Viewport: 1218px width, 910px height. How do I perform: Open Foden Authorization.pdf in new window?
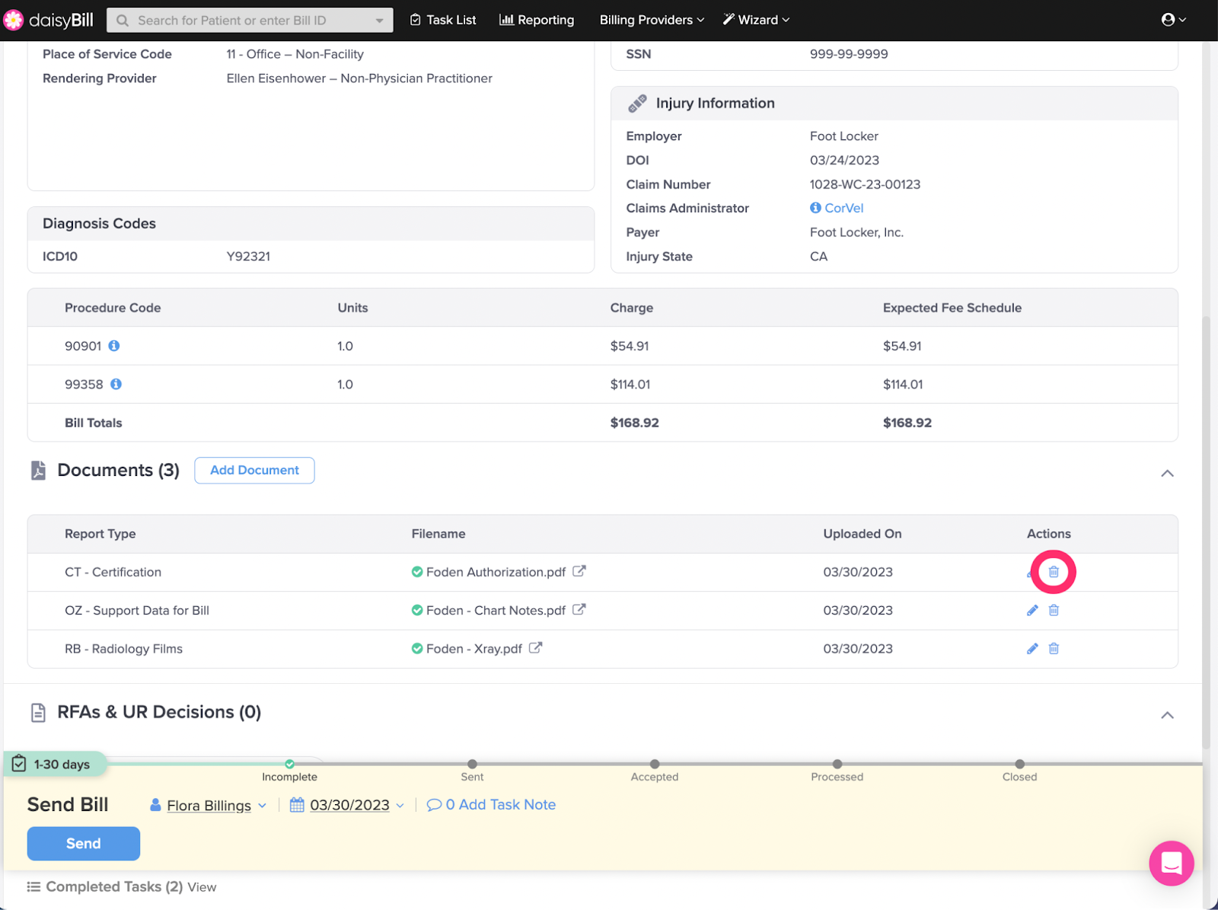[x=579, y=571]
